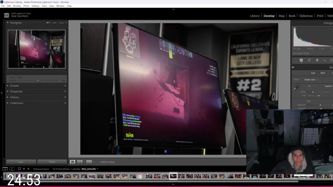
Task: Enable Before/After side-by-side view icon
Action: coord(80,162)
